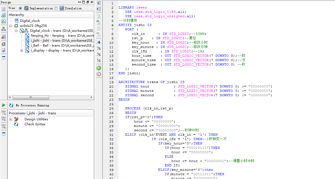Float the Design panel using the restore icon
Image resolution: width=335 pixels, height=179 pixels.
click(87, 2)
